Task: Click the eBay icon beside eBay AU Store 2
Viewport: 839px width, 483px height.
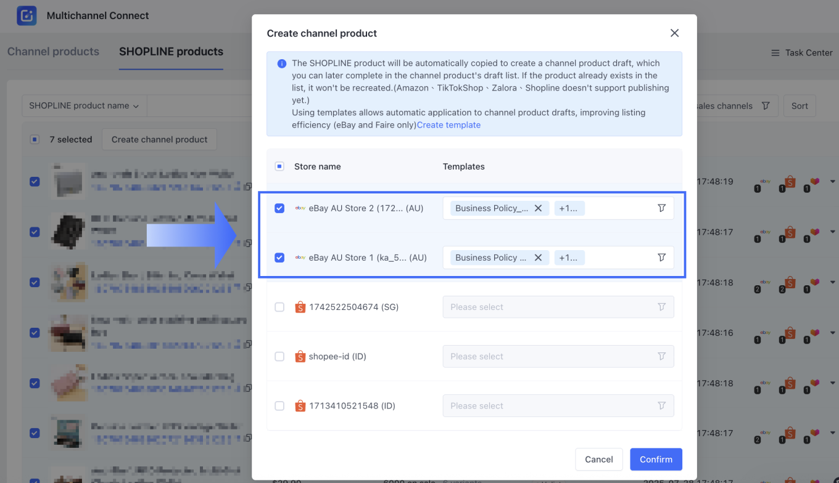Action: tap(300, 208)
